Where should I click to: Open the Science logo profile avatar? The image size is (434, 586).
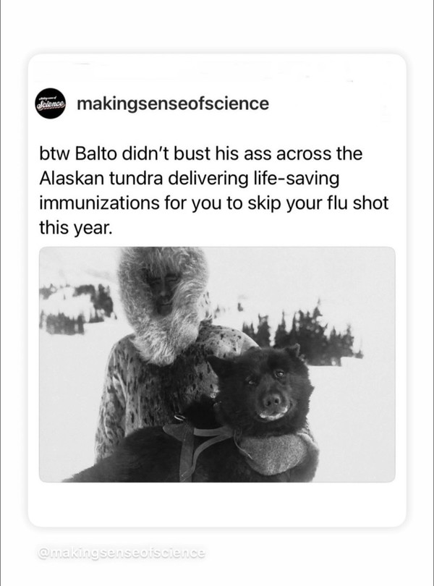tap(51, 103)
